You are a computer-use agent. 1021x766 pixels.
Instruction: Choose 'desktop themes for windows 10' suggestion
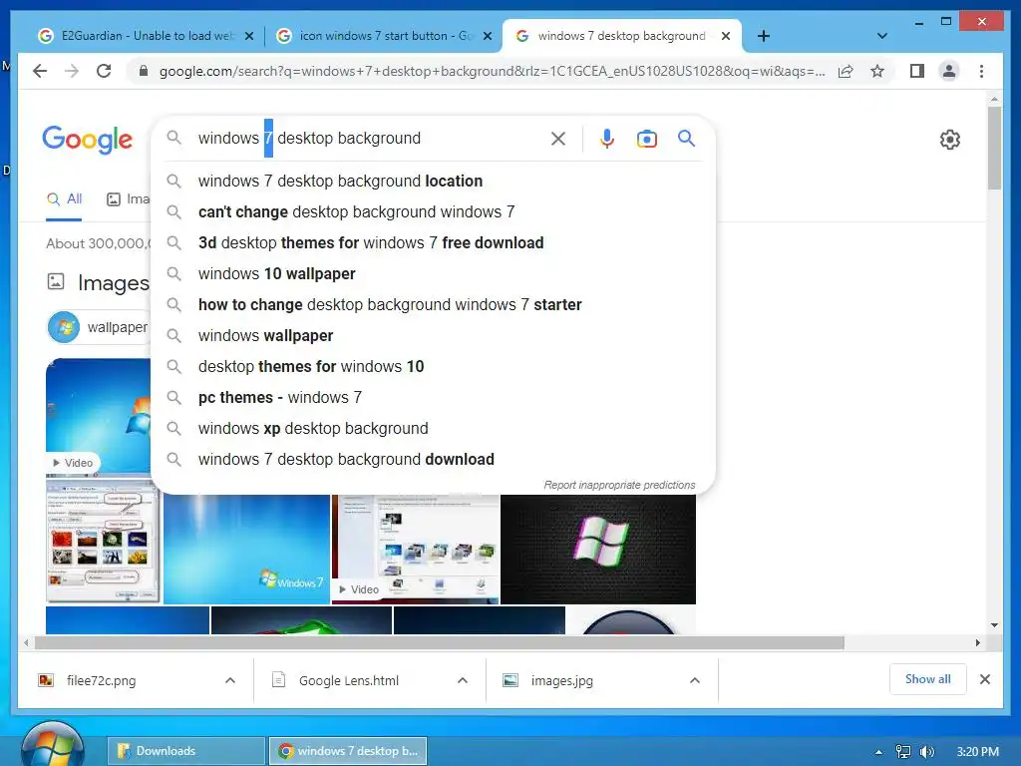point(433,367)
